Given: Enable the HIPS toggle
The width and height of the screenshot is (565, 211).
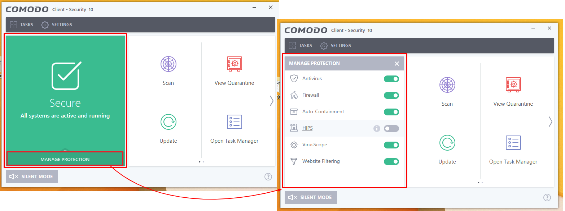Looking at the screenshot, I should [391, 128].
